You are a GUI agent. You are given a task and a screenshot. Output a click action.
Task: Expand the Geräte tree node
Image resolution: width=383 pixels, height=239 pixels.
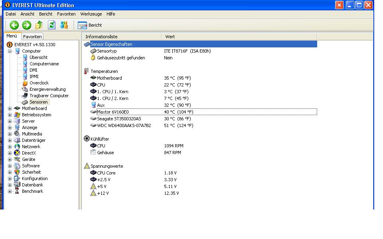pyautogui.click(x=10, y=159)
